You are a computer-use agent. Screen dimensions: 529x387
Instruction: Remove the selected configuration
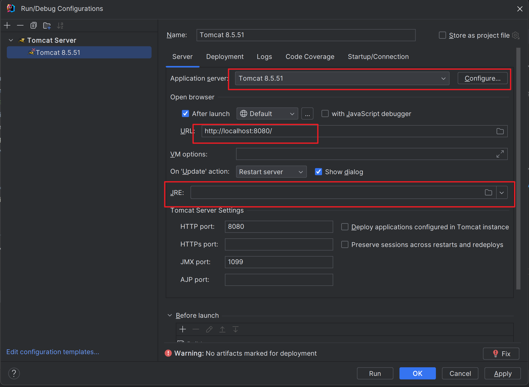pyautogui.click(x=20, y=25)
